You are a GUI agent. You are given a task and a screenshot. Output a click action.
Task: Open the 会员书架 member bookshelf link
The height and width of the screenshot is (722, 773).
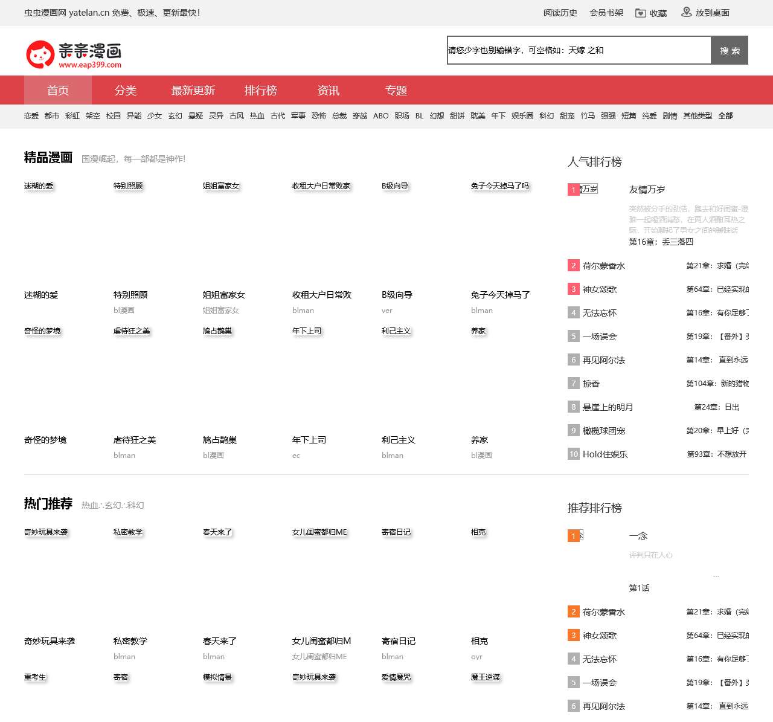[x=606, y=13]
